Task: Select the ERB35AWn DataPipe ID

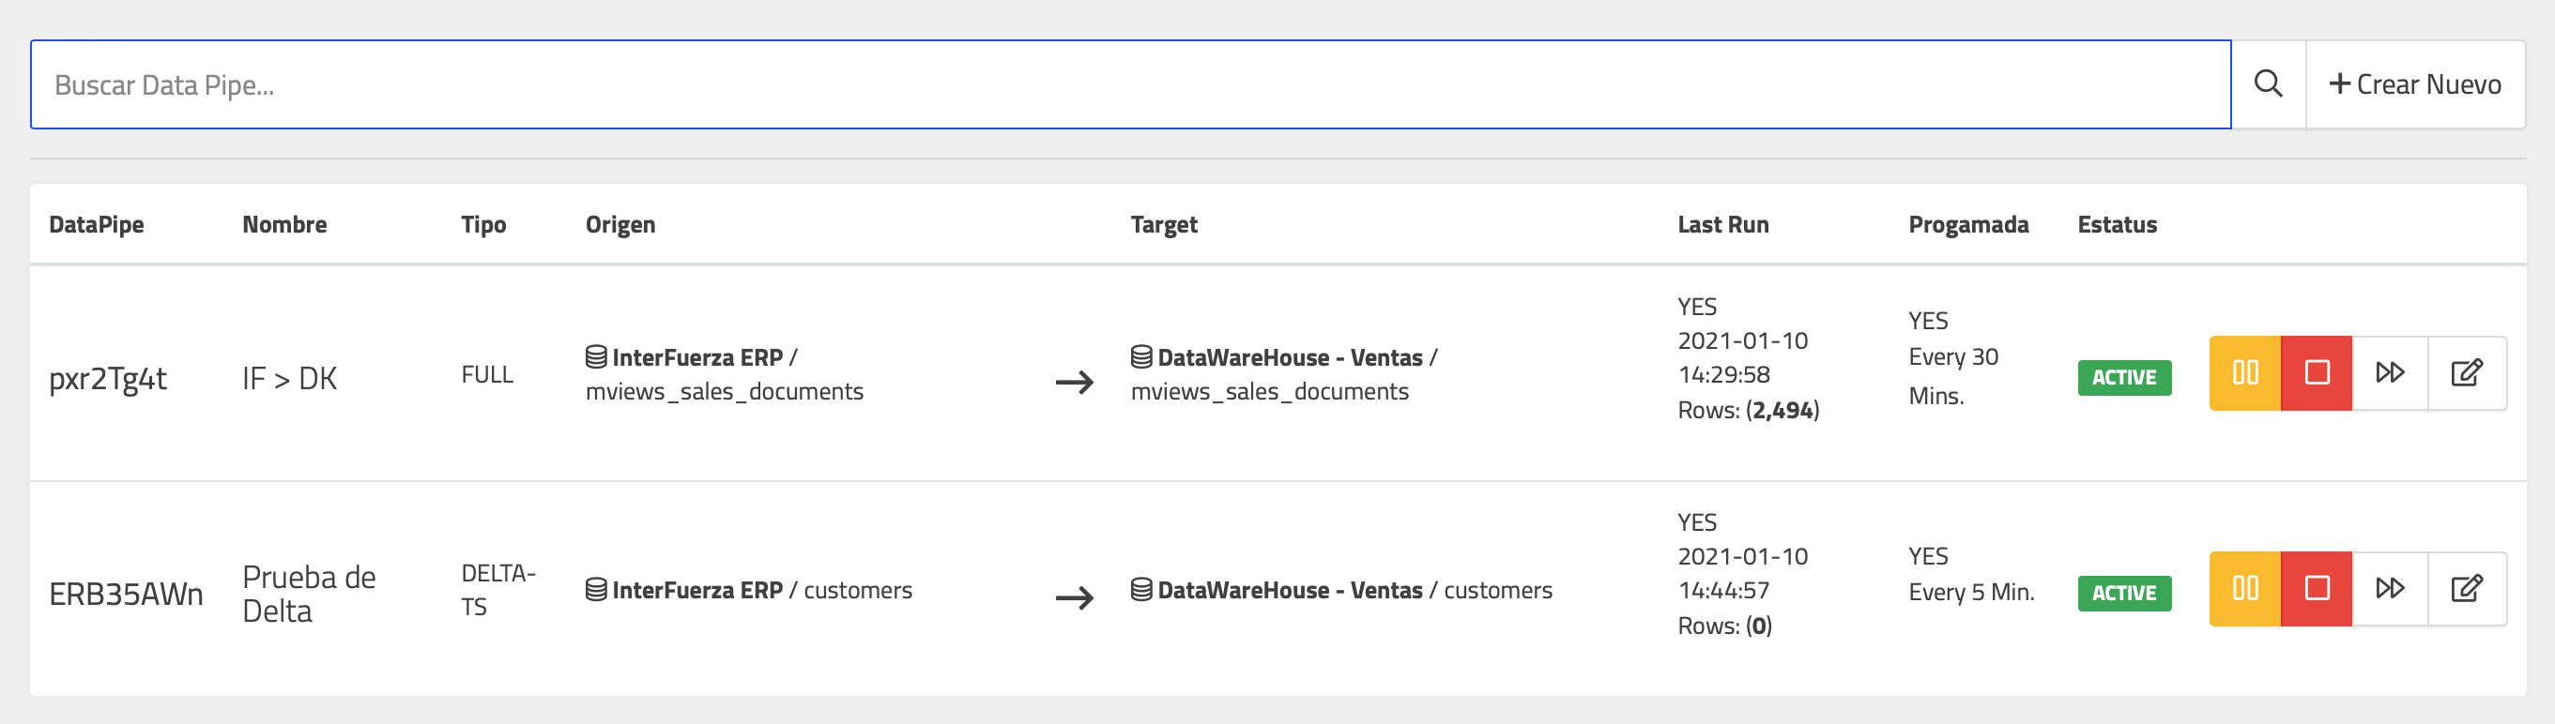Action: pyautogui.click(x=126, y=595)
